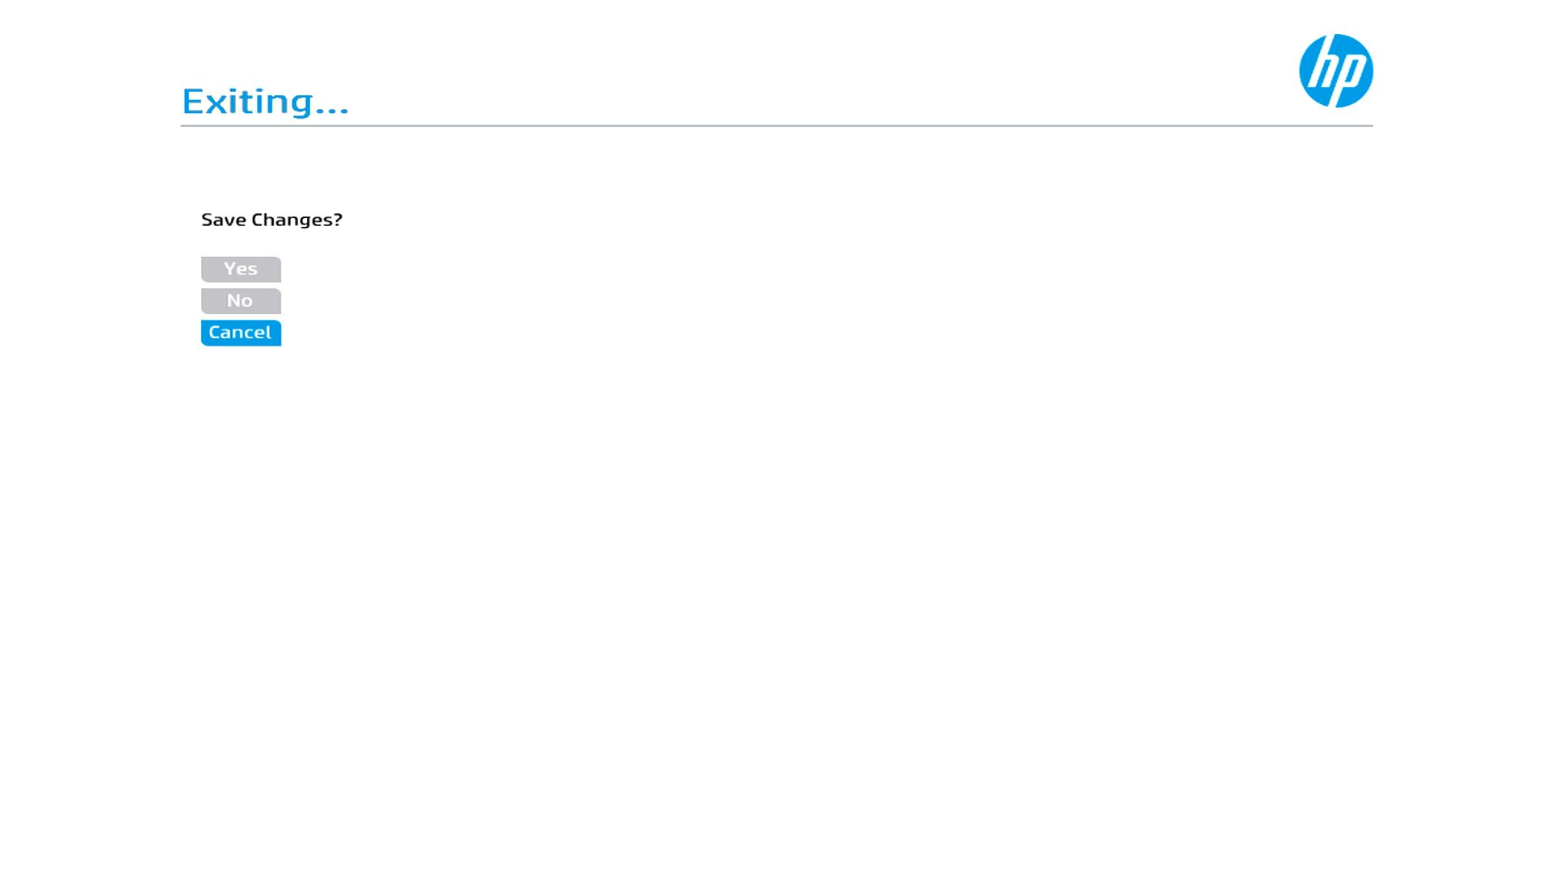This screenshot has height=872, width=1551.
Task: Select No to exit without saving
Action: [241, 300]
